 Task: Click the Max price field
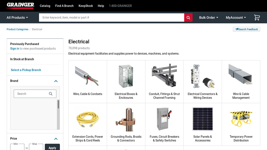[x=36, y=147]
